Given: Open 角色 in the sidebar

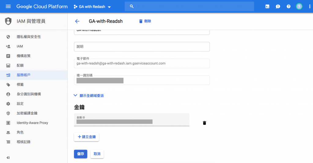Looking at the screenshot, I should tap(34, 132).
